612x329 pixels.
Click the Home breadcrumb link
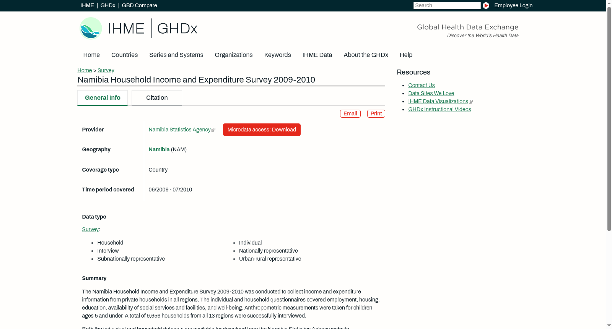(x=85, y=70)
